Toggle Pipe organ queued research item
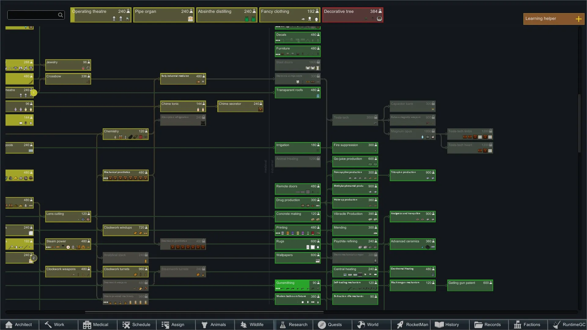The width and height of the screenshot is (587, 330). [164, 15]
